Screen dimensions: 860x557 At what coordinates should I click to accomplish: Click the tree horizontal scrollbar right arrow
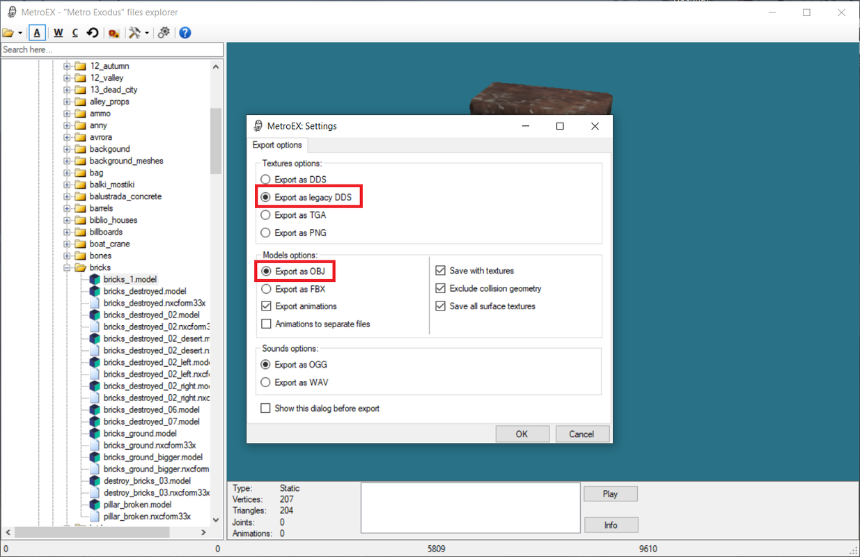204,533
